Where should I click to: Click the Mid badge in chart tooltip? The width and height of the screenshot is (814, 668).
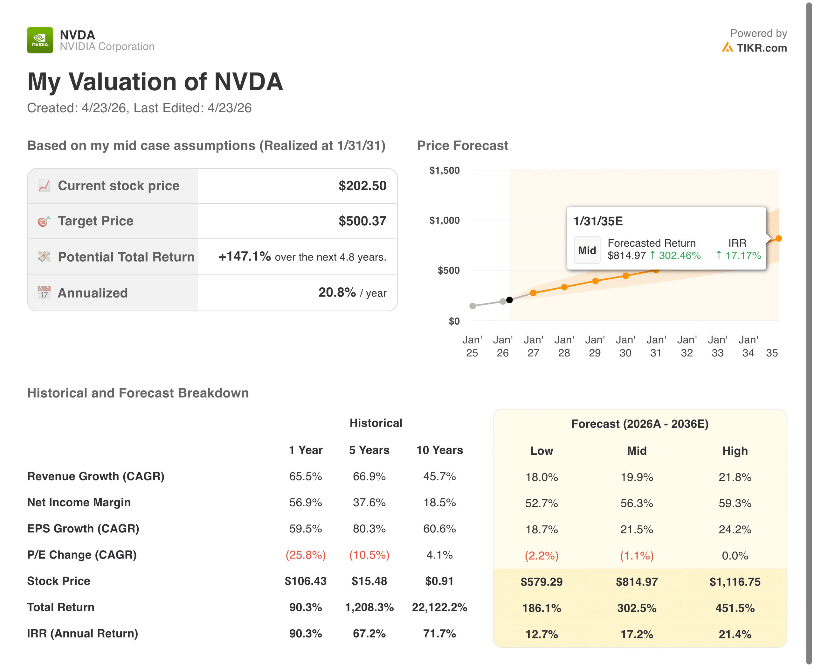(587, 250)
